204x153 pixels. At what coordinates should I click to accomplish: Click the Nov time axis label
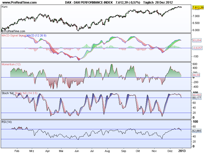pyautogui.click(x=154, y=151)
